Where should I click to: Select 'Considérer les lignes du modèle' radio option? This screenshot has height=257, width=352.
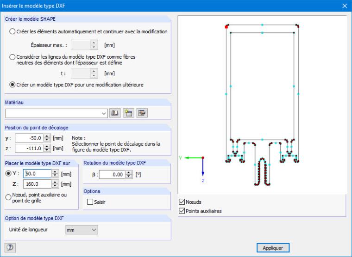(13, 57)
